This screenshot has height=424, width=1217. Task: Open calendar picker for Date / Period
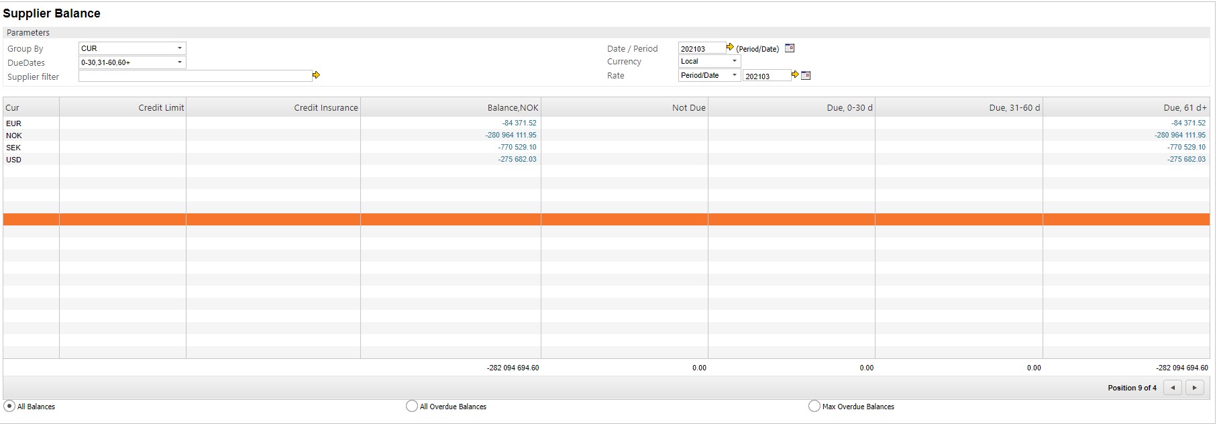(x=790, y=48)
